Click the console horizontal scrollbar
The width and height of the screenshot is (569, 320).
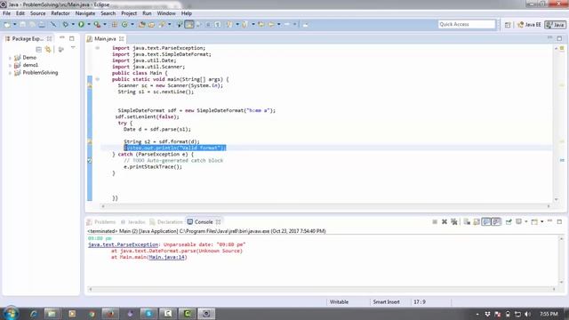pos(322,289)
